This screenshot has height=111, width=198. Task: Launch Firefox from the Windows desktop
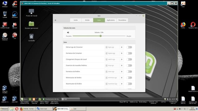[x=183, y=25]
